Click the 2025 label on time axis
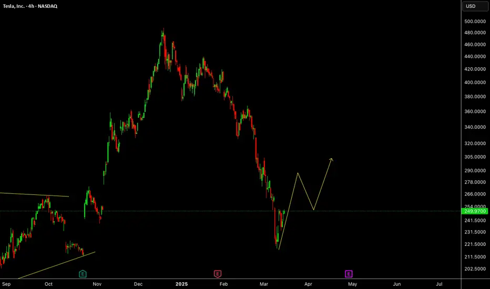Image resolution: width=490 pixels, height=289 pixels. click(181, 284)
